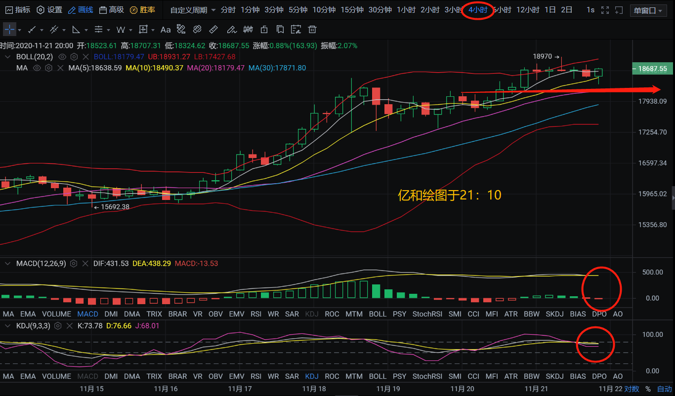This screenshot has width=675, height=396.
Task: Enter fullscreen chart mode
Action: [x=605, y=10]
